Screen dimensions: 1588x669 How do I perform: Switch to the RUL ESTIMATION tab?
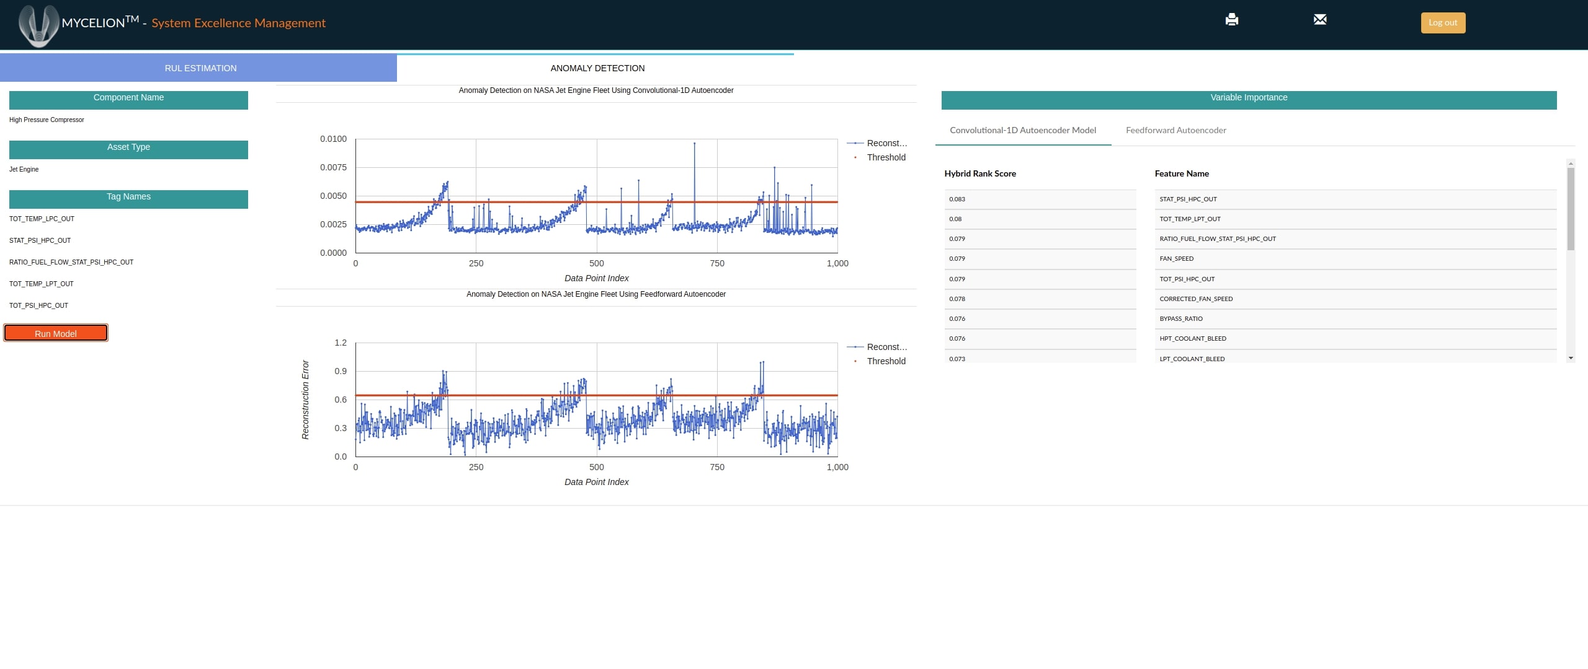[x=200, y=68]
